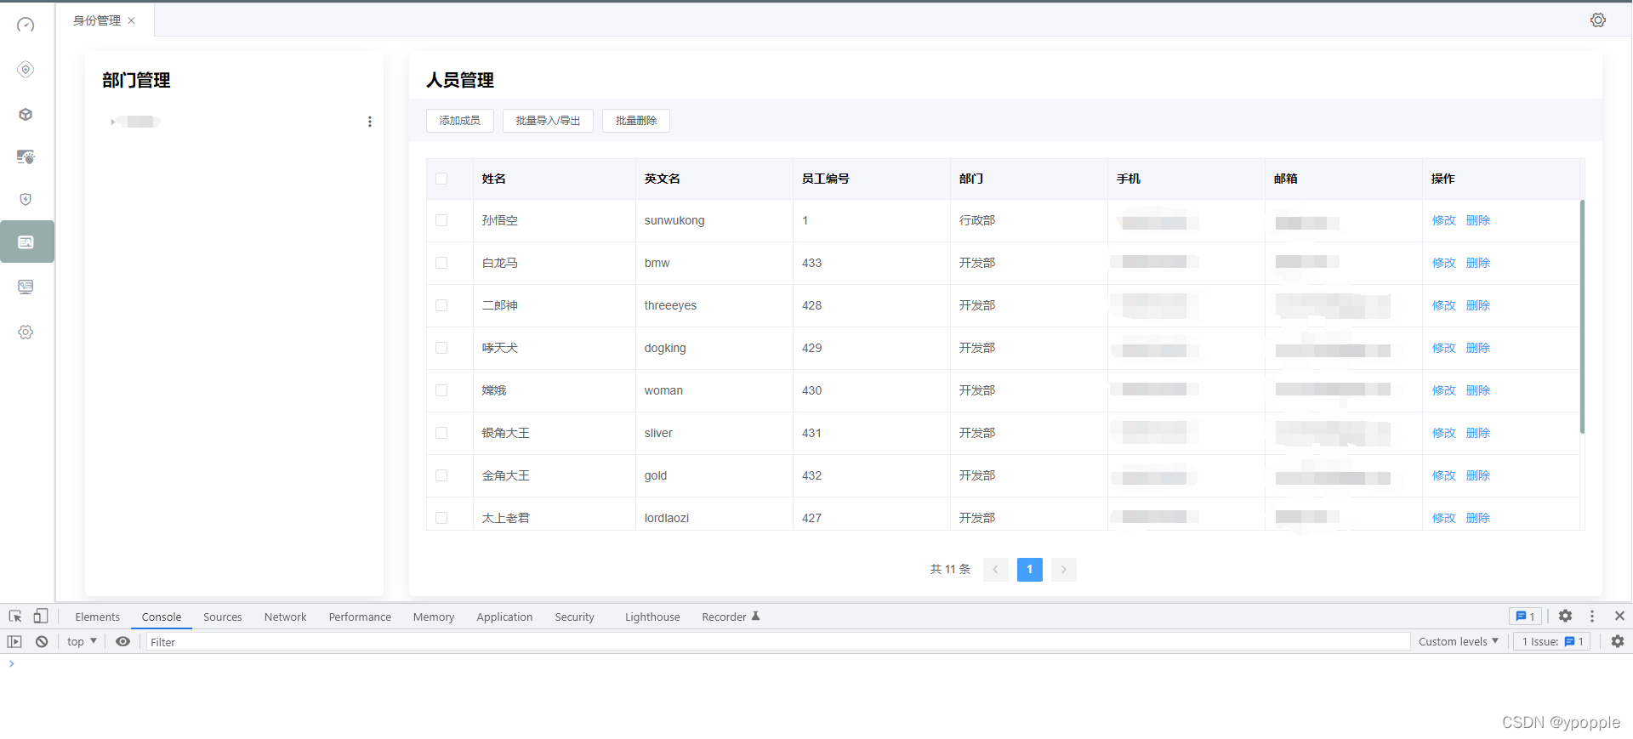The width and height of the screenshot is (1633, 739).
Task: Click the DevTools messages badge icon
Action: (1525, 617)
